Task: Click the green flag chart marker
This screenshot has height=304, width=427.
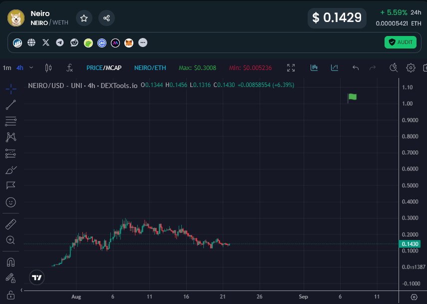Action: 352,97
